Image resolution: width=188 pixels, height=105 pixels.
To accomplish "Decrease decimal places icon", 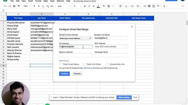I will pyautogui.click(x=43, y=6).
